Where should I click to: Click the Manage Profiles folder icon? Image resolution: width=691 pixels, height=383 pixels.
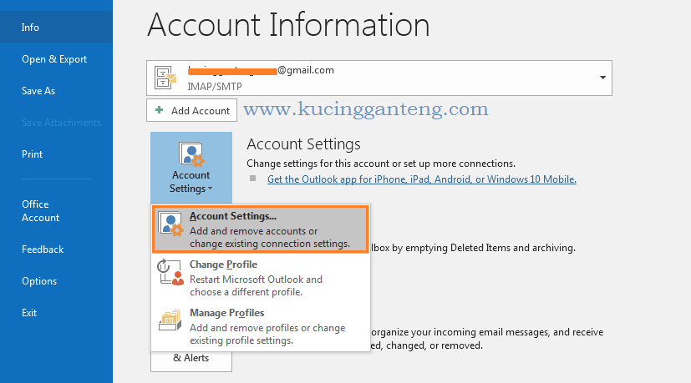[170, 320]
